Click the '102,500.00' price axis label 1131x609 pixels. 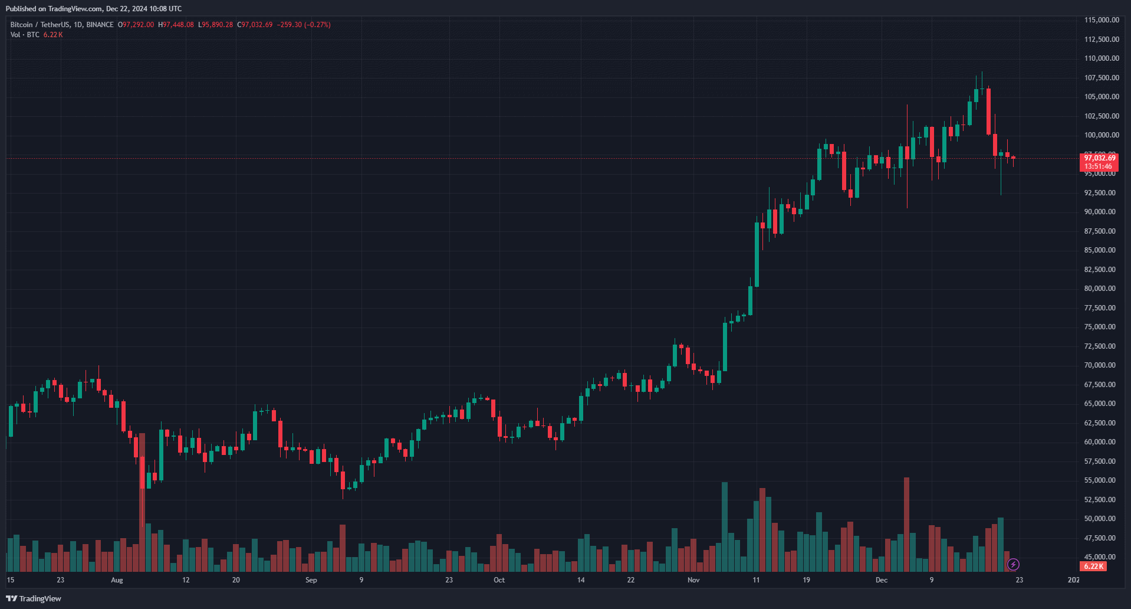(x=1102, y=116)
